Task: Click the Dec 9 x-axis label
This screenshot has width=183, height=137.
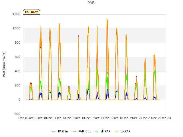Action: pos(32,118)
